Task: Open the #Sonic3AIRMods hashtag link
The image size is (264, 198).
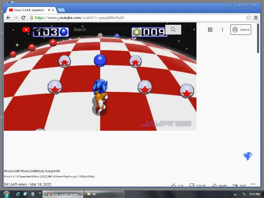Action: pos(32,171)
